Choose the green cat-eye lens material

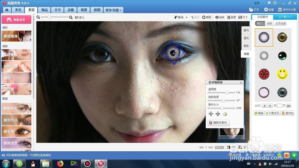tap(282, 56)
